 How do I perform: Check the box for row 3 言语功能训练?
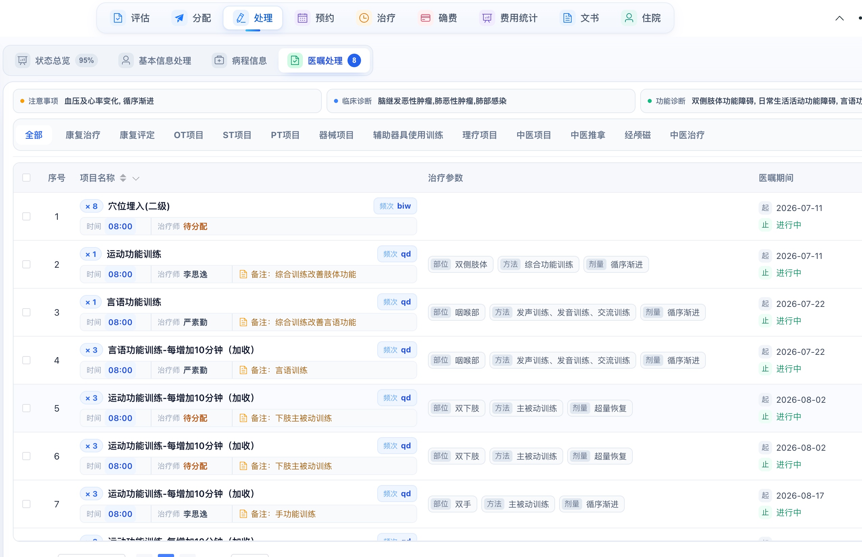coord(26,312)
